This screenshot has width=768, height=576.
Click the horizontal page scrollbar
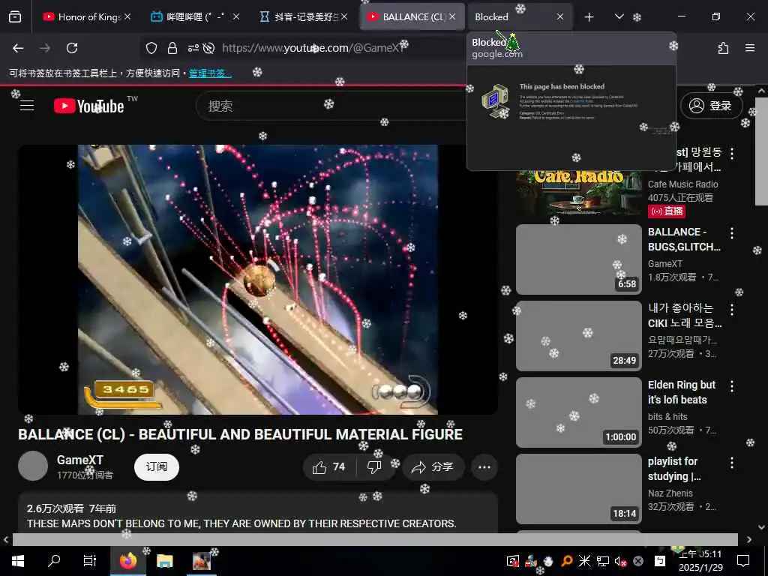pyautogui.click(x=375, y=539)
